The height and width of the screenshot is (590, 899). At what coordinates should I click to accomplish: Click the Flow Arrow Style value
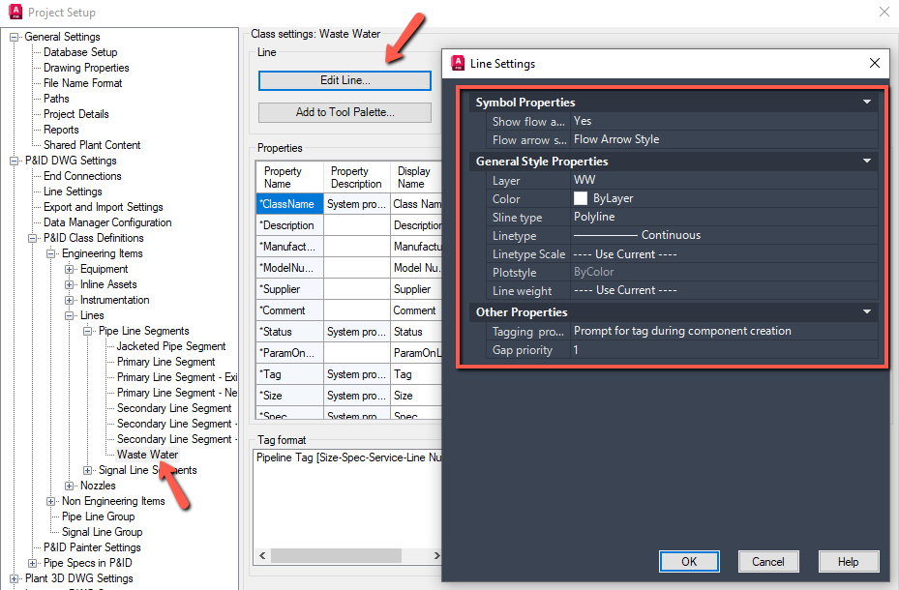724,139
